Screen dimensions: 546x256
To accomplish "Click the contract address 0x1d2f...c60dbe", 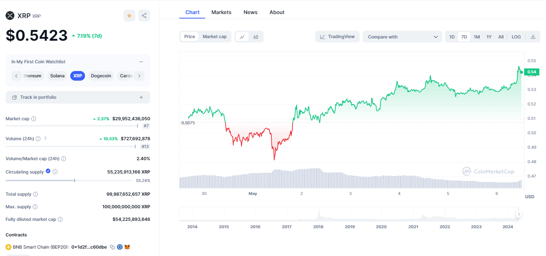I will click(x=89, y=247).
